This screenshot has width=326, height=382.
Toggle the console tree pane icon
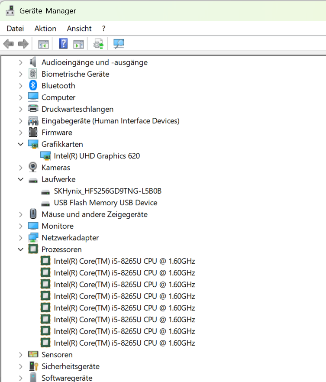pyautogui.click(x=43, y=44)
